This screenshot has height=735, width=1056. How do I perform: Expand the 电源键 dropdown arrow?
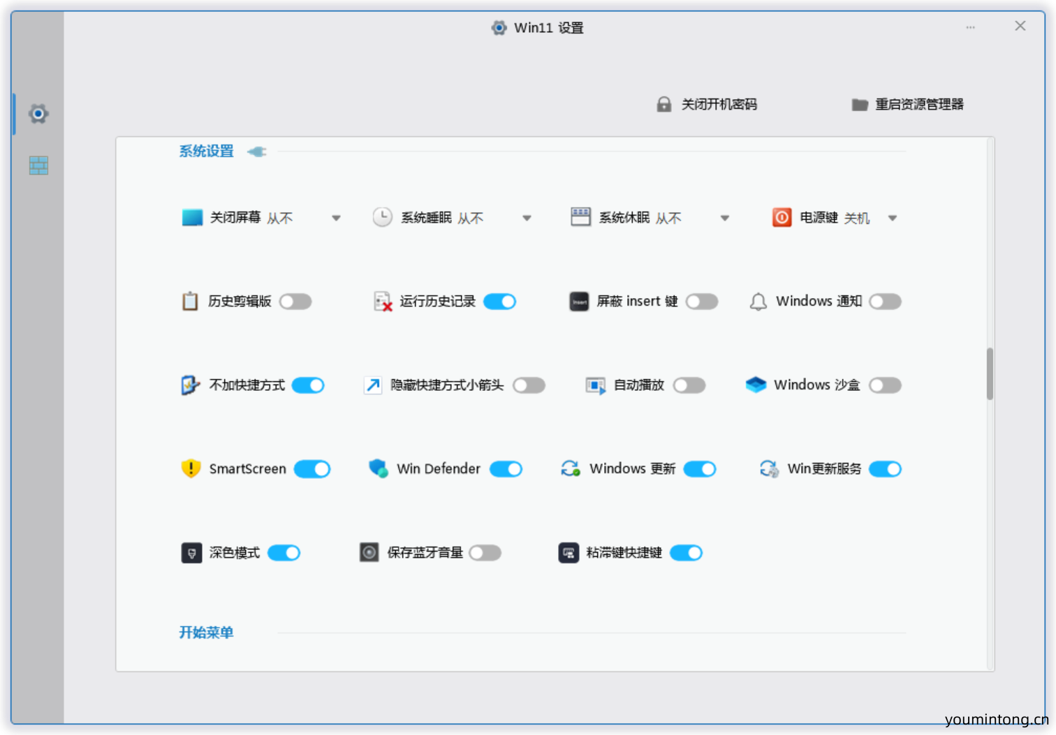(893, 218)
